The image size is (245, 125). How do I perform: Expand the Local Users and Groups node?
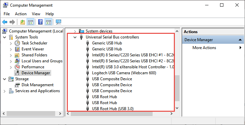click(11, 61)
